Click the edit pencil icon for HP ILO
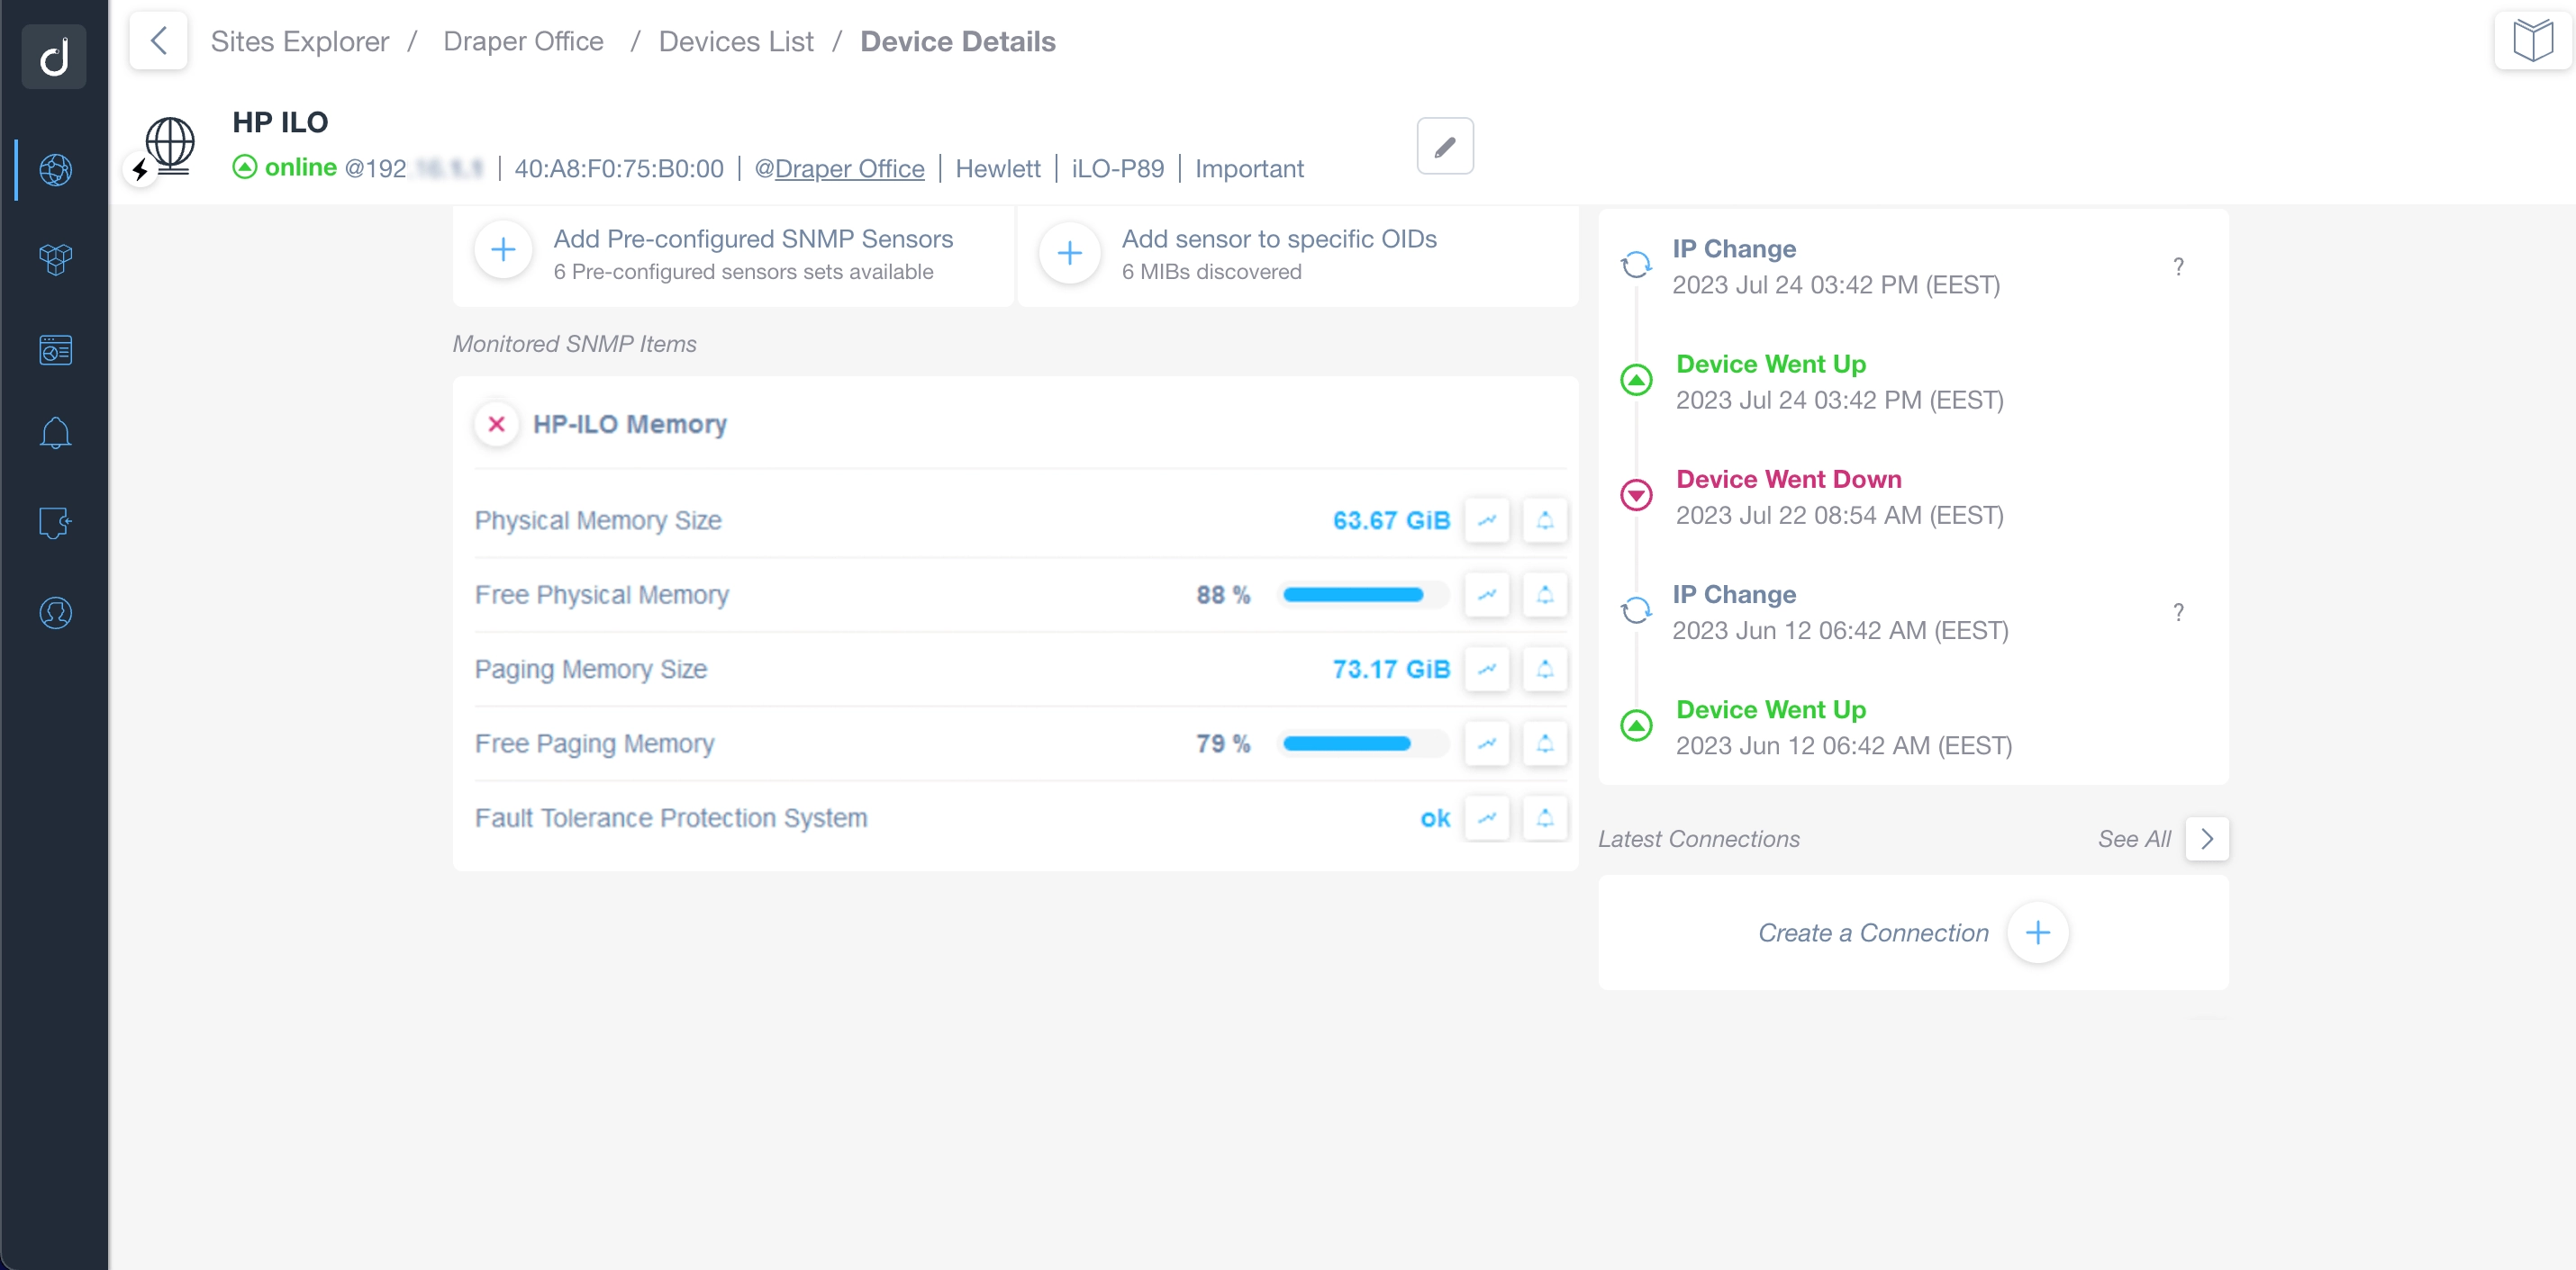The image size is (2576, 1270). click(1442, 146)
